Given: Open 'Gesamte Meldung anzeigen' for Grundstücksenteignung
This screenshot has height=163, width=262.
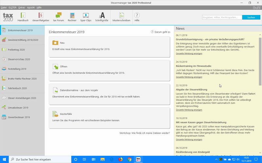Looking at the screenshot, I should coord(189,53).
